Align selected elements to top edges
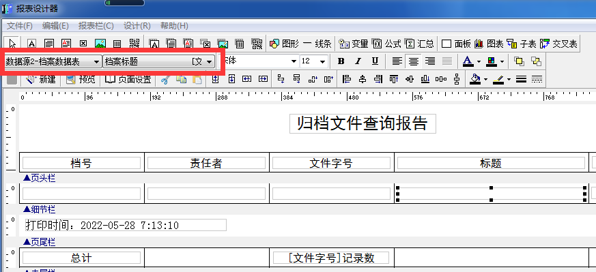The height and width of the screenshot is (272, 596). tap(394, 79)
